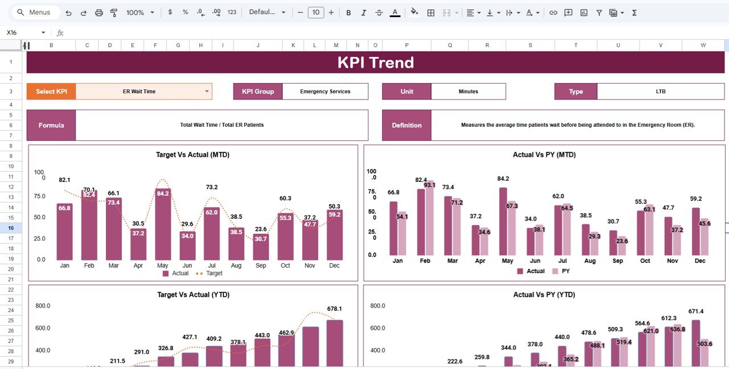Image resolution: width=729 pixels, height=369 pixels.
Task: Open the Insert chart icon
Action: (x=583, y=12)
